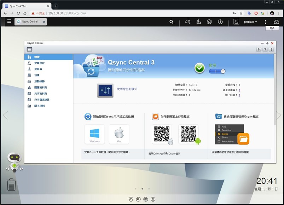Open the Qboost robot assistant
The height and width of the screenshot is (205, 284).
pos(15,162)
